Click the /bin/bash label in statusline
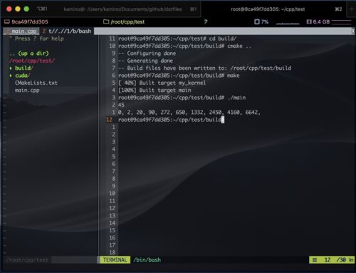 [x=147, y=260]
